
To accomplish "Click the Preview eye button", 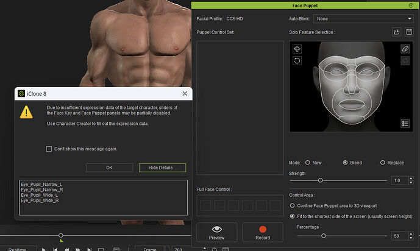I will point(216,232).
